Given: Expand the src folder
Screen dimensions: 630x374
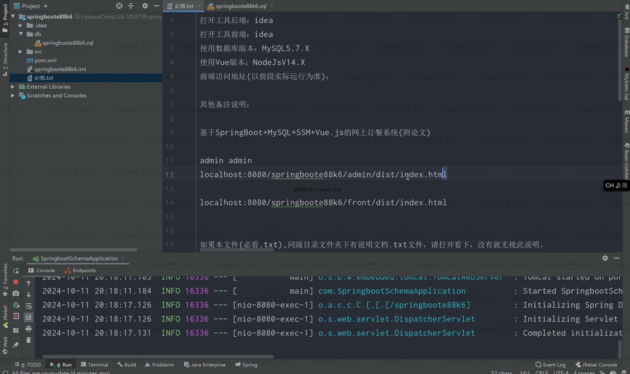Looking at the screenshot, I should pyautogui.click(x=21, y=52).
